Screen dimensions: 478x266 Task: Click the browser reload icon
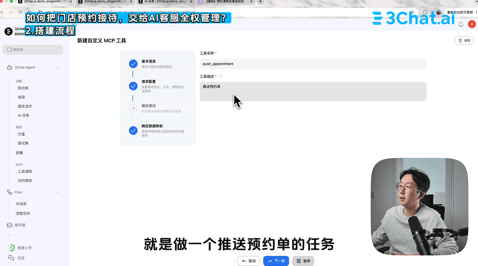(x=20, y=12)
